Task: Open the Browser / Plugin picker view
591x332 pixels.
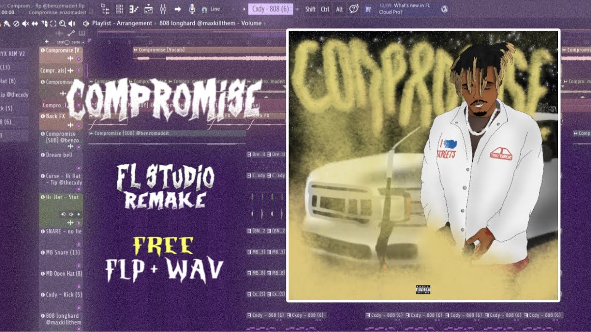Action: click(x=105, y=9)
